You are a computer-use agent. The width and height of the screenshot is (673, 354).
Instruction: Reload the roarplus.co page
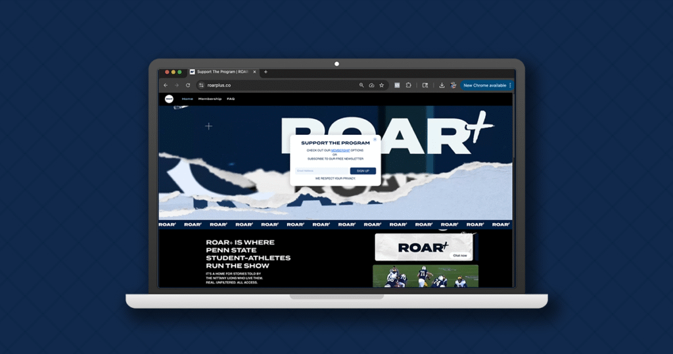click(x=187, y=85)
